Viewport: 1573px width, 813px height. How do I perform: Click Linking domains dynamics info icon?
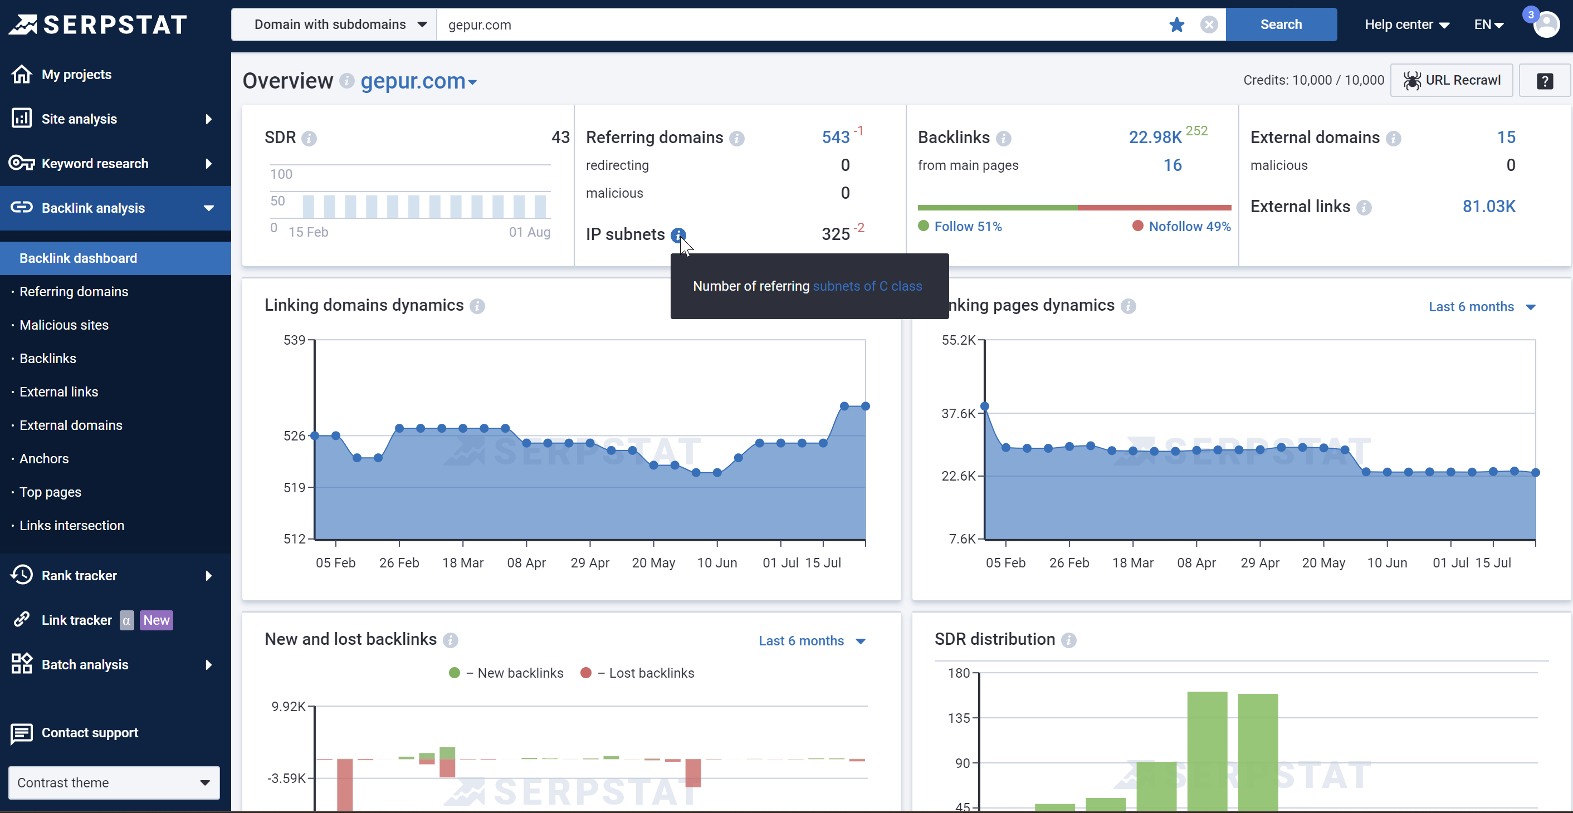coord(477,306)
